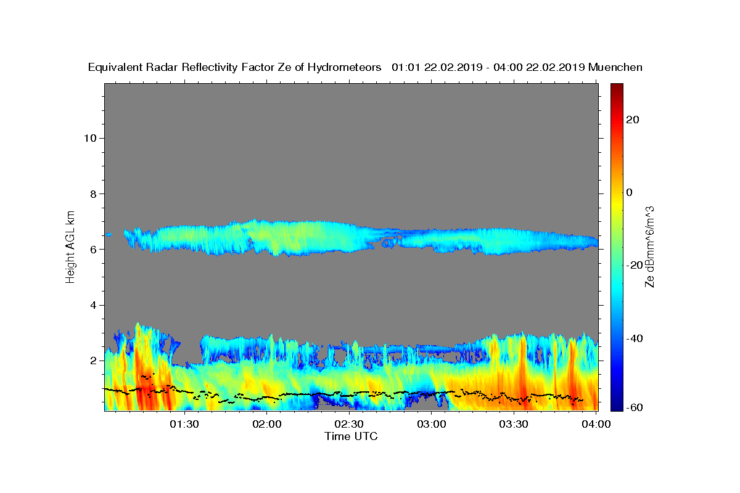Click the colorbar value 0
Viewport: 740px width, 493px height.
click(x=630, y=192)
